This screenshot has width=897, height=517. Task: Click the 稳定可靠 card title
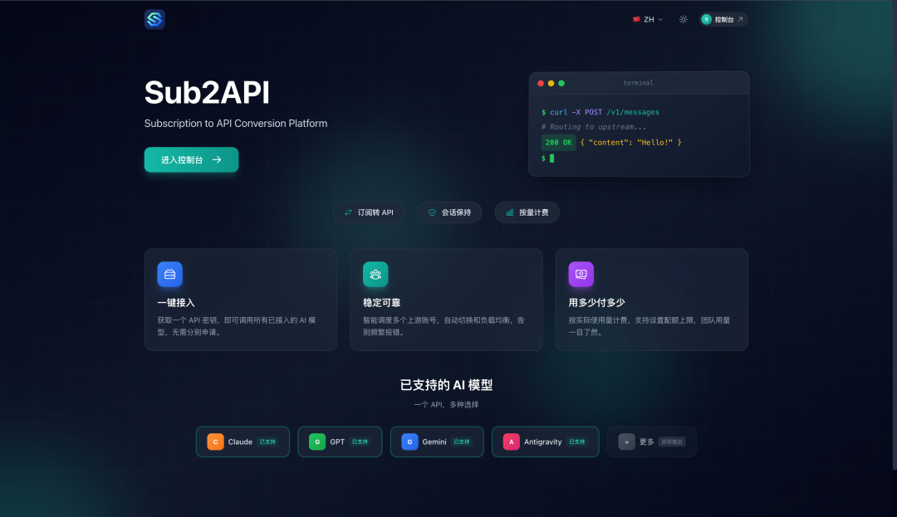click(381, 303)
